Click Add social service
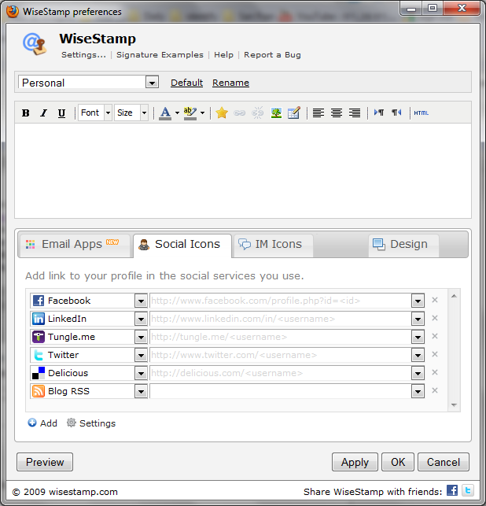Image resolution: width=486 pixels, height=506 pixels. [x=42, y=423]
